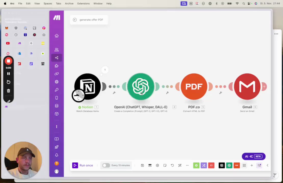The image size is (283, 183).
Task: Open the Extensions menu
Action: pos(83,3)
